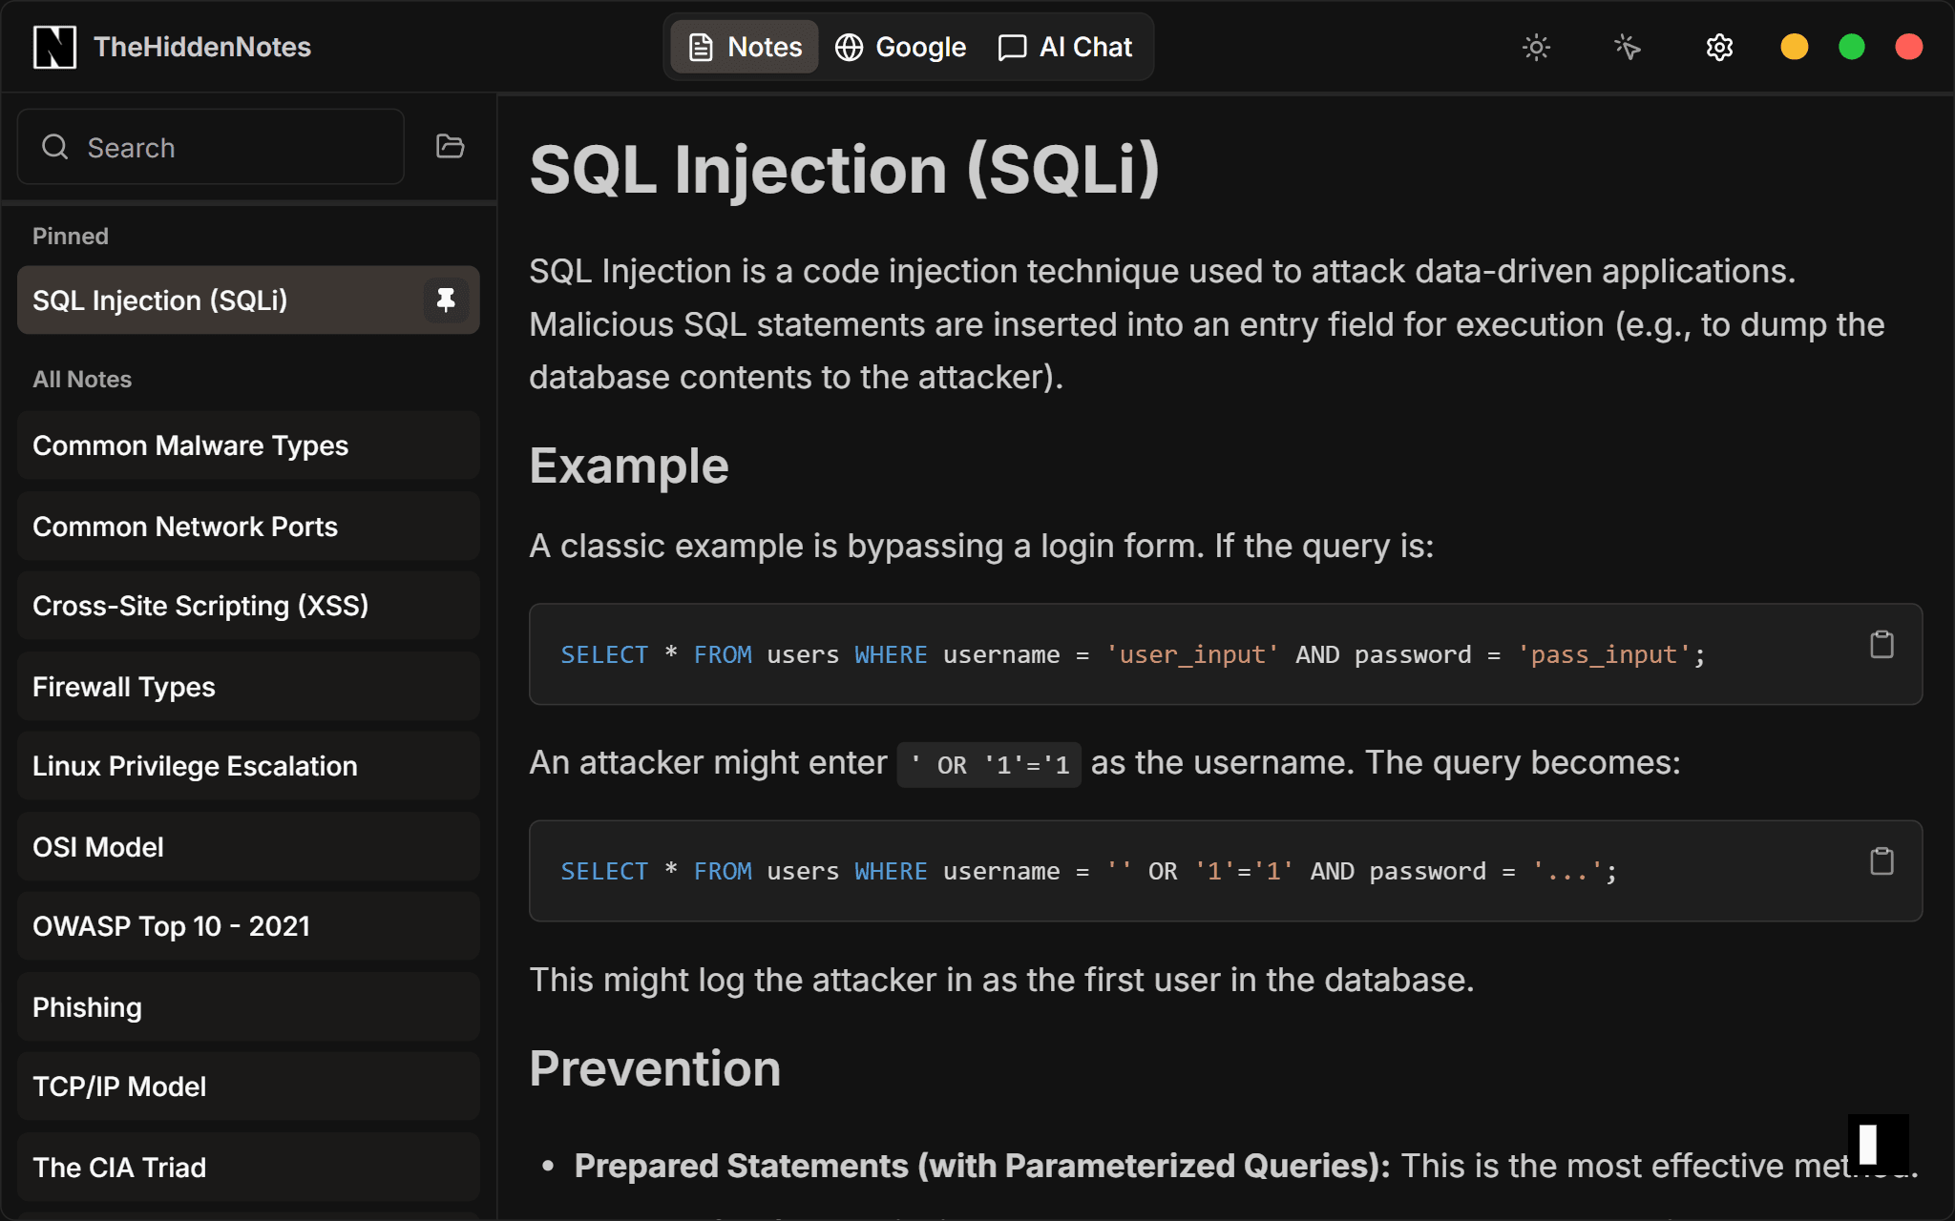Click the white bar widget at bottom right
The width and height of the screenshot is (1955, 1221).
1869,1145
